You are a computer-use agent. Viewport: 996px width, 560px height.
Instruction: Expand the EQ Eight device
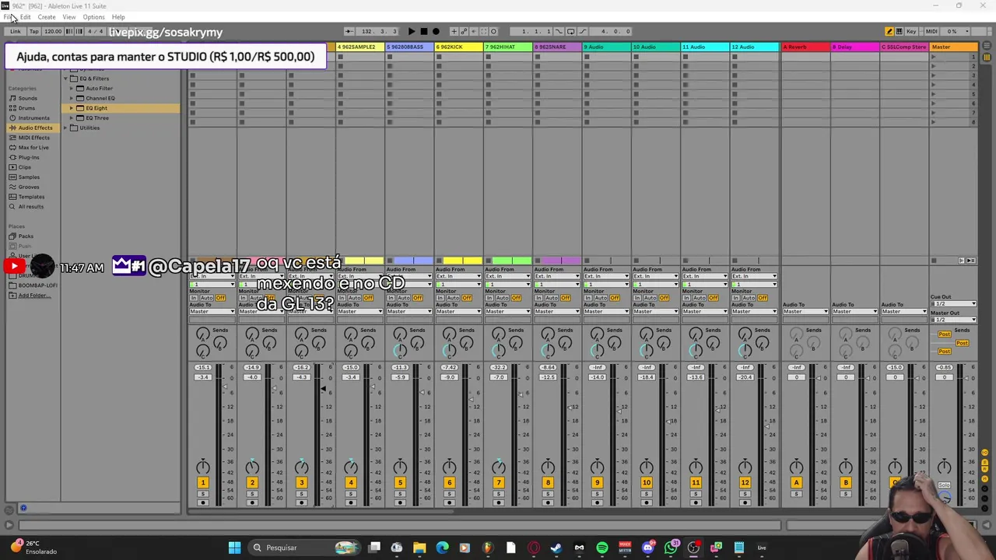point(72,108)
